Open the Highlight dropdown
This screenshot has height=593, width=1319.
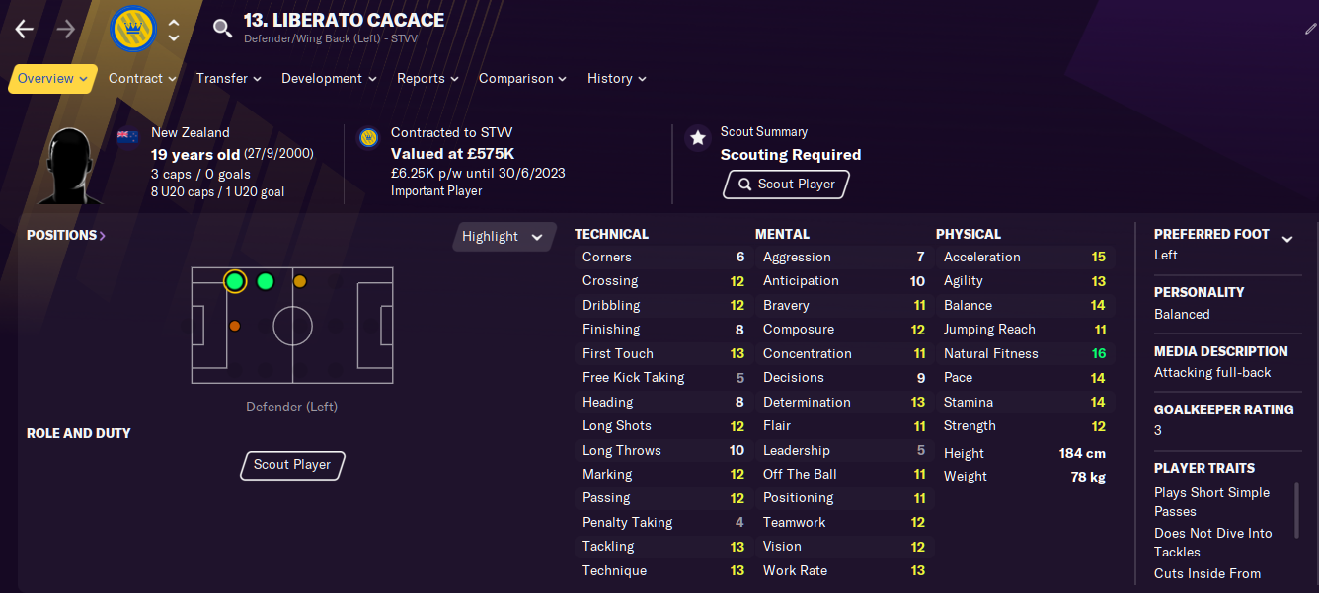pyautogui.click(x=504, y=237)
